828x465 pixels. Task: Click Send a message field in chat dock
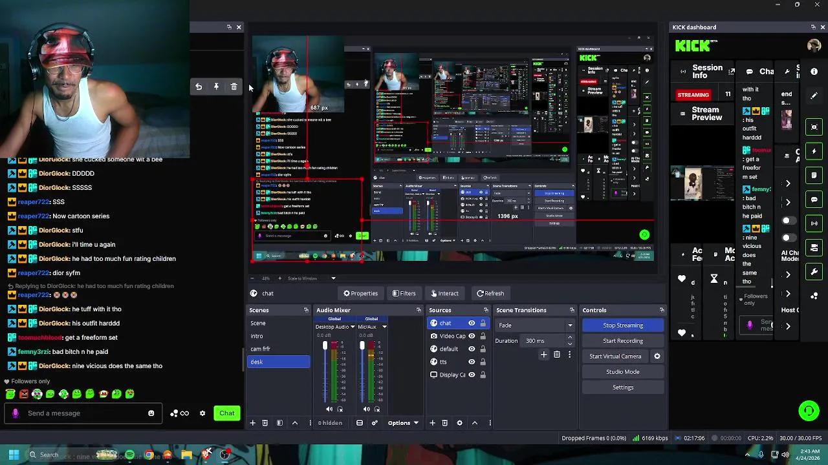pos(85,413)
